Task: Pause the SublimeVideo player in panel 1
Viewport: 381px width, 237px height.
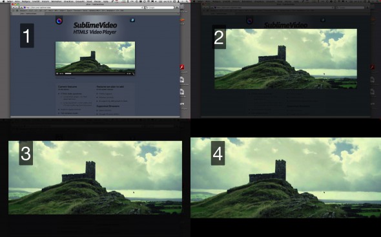Action: coord(57,73)
